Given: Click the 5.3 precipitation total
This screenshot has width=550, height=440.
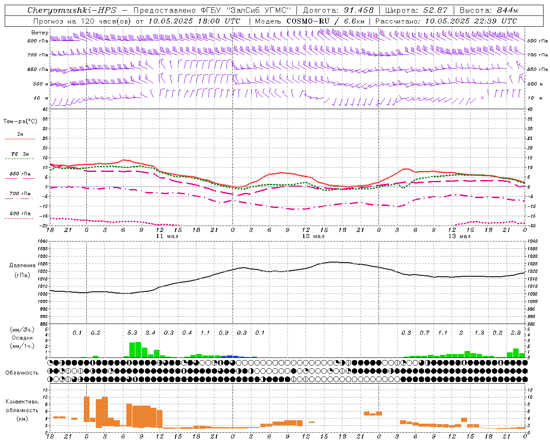Looking at the screenshot, I should [x=132, y=333].
